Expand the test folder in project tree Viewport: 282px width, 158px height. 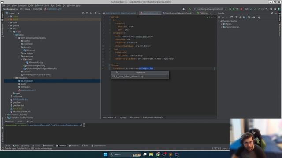coord(11,93)
